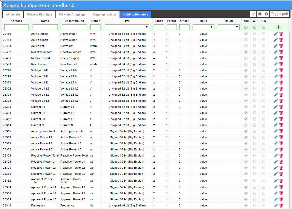Check the WP filter checkbox in header row
292x209 pixels.
(x=255, y=27)
